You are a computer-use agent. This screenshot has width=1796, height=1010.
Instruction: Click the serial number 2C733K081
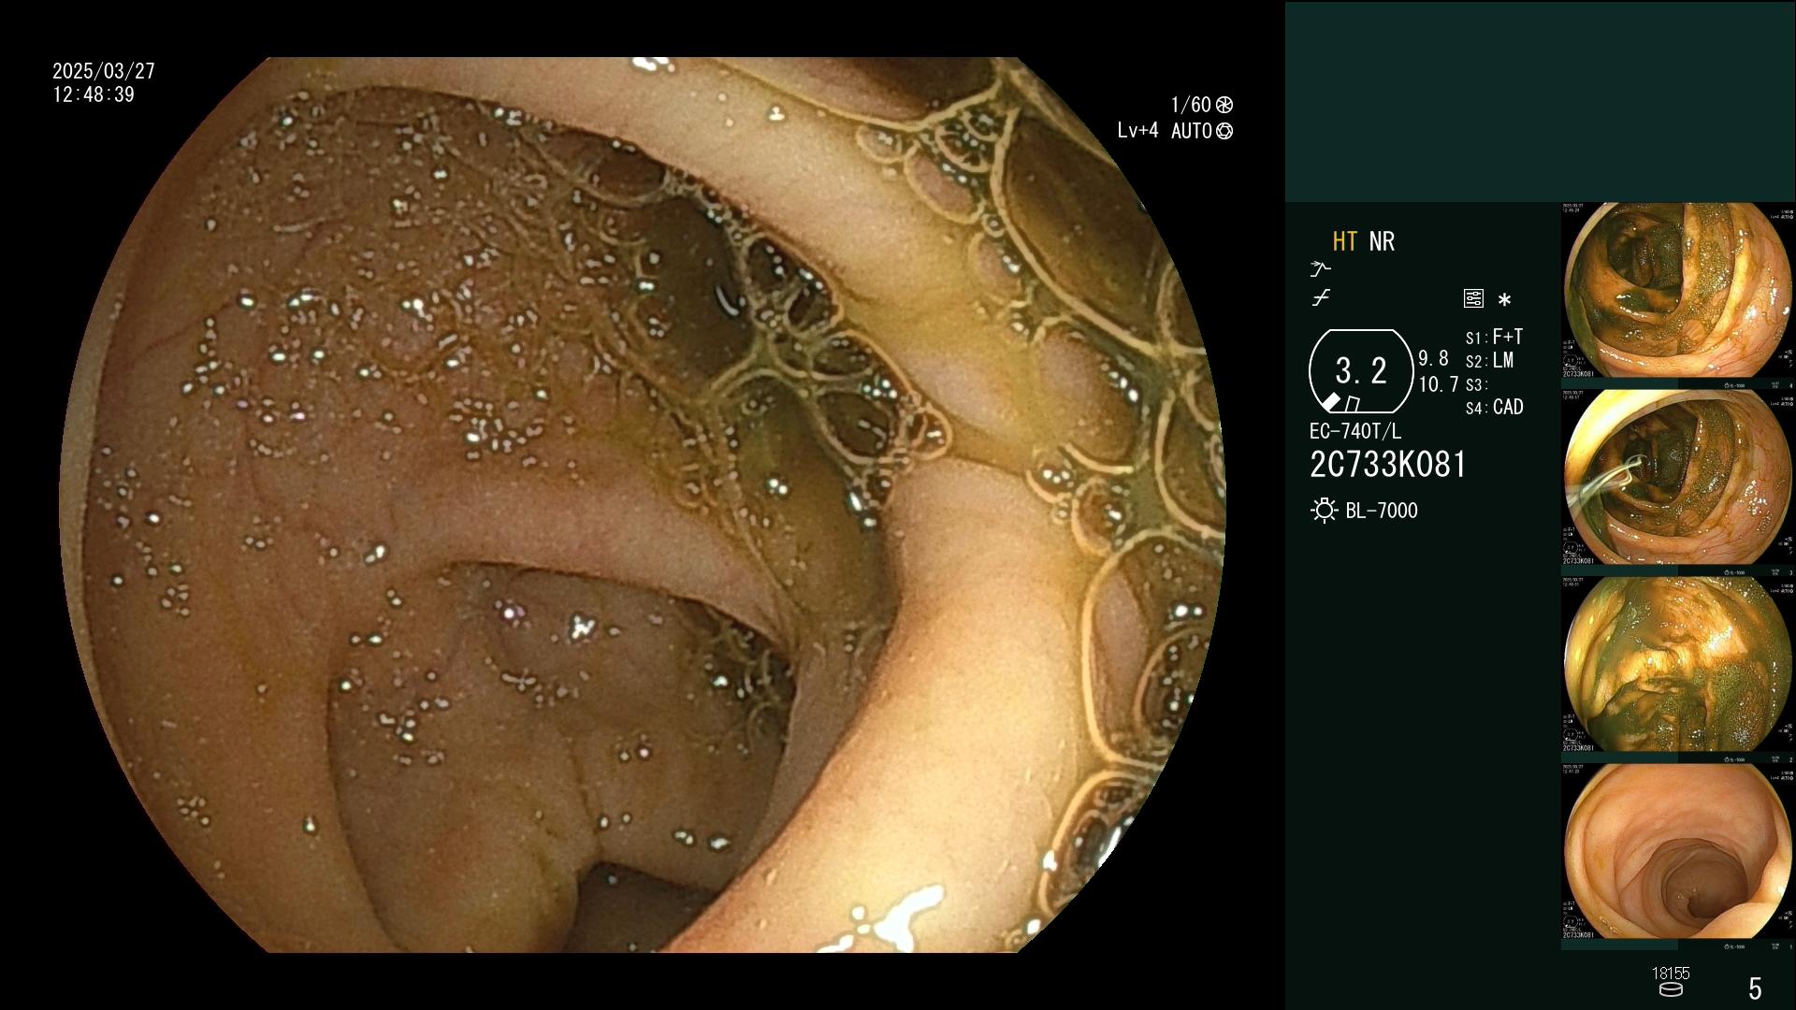[1388, 465]
